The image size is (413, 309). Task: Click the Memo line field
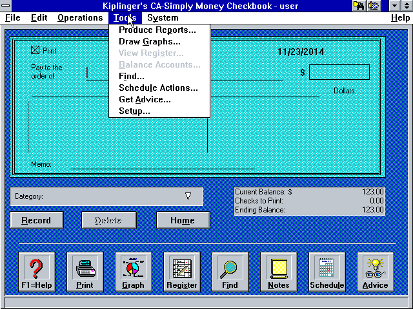coord(163,164)
